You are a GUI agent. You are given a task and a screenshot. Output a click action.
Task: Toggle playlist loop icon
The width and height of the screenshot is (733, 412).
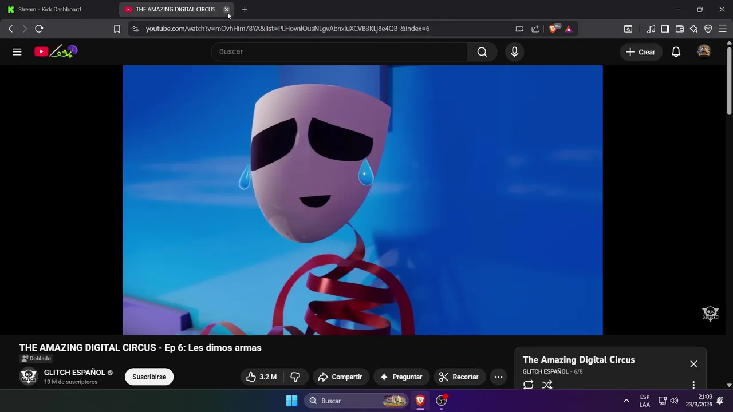pyautogui.click(x=528, y=385)
